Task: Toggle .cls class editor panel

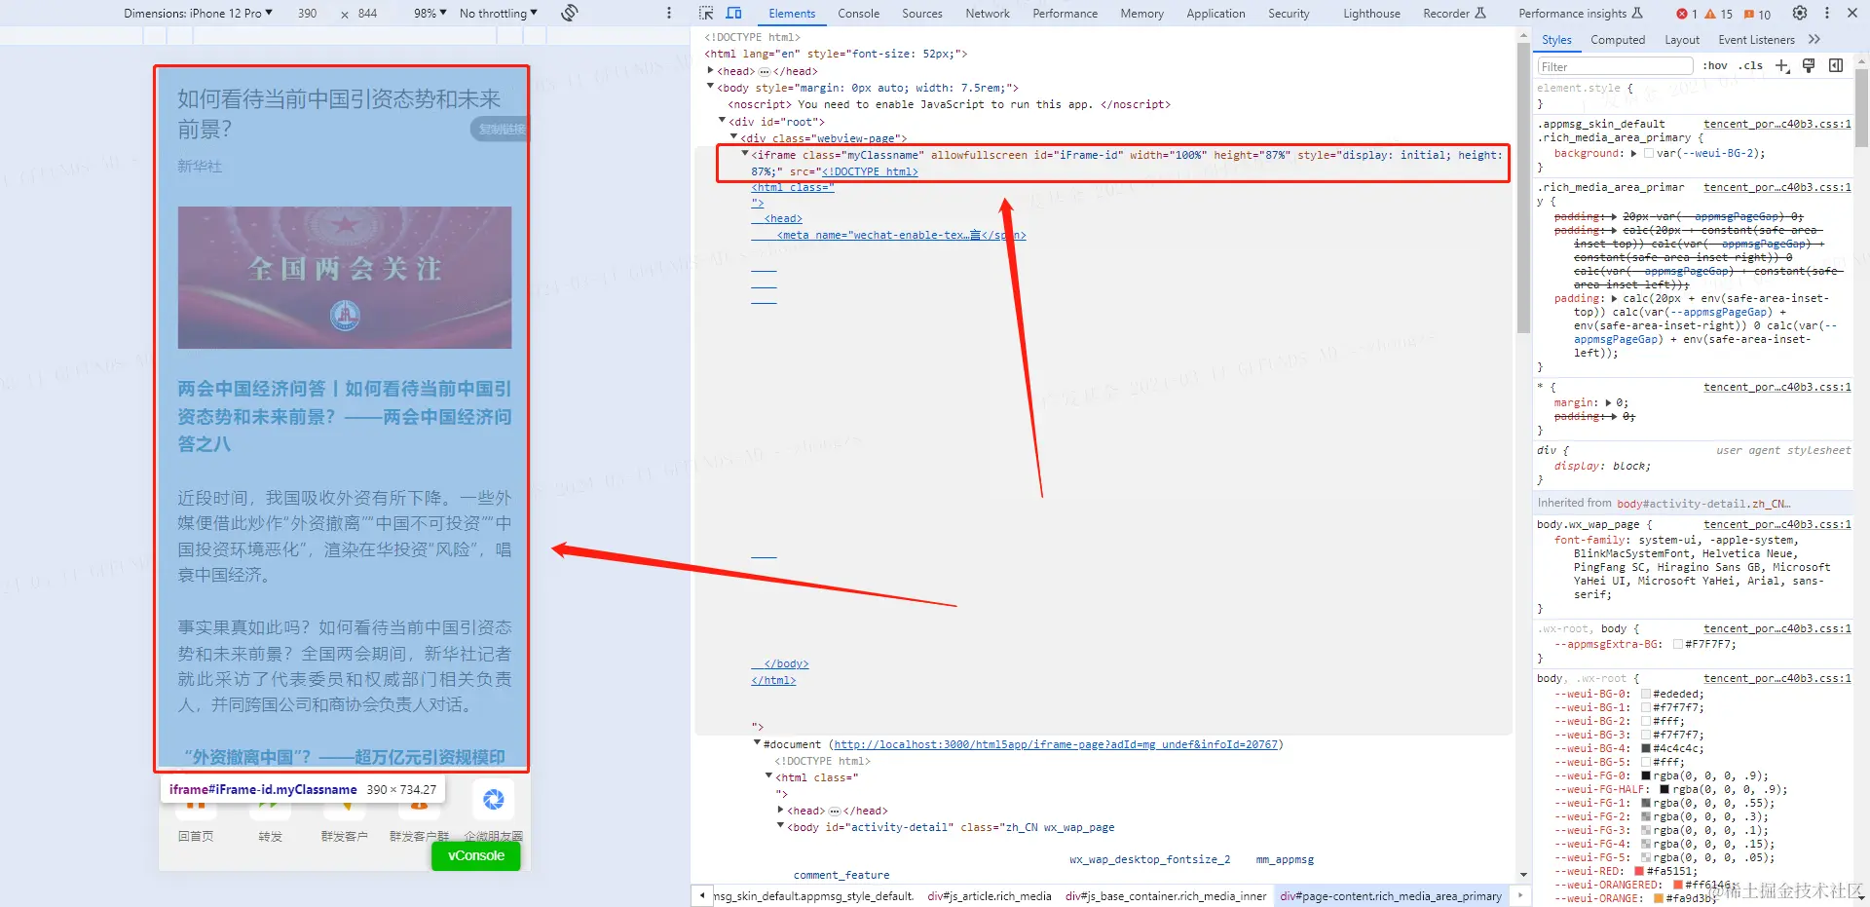Action: pos(1750,65)
